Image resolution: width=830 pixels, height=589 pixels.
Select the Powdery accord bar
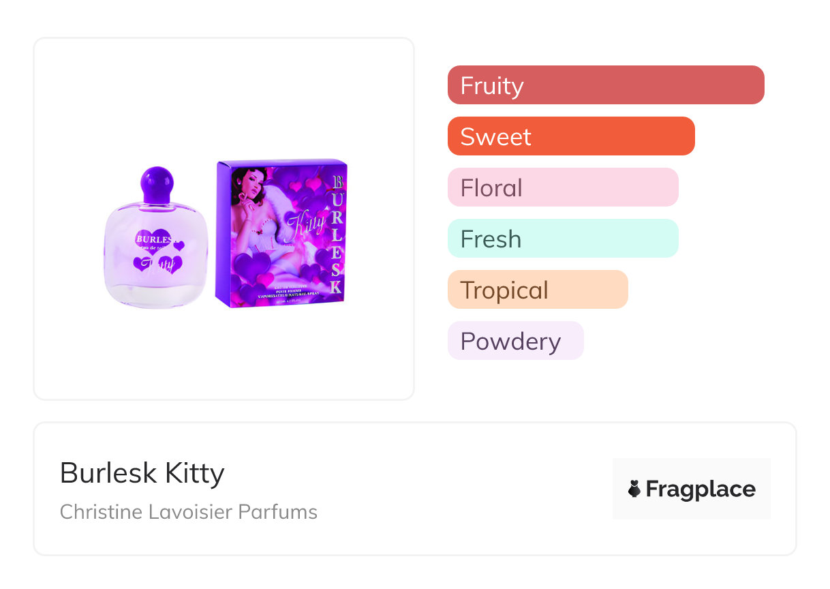(515, 341)
